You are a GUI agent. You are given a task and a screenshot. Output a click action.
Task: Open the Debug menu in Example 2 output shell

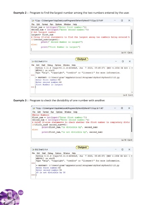50,65
